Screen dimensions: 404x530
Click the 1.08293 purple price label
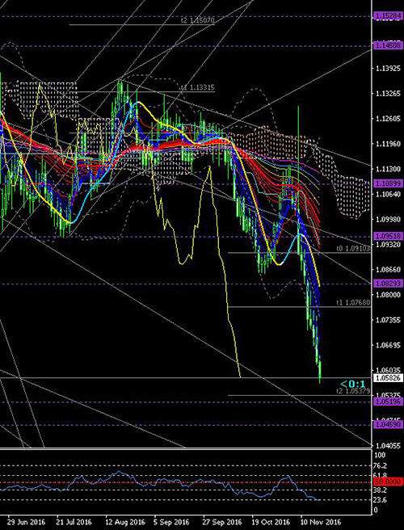point(388,284)
